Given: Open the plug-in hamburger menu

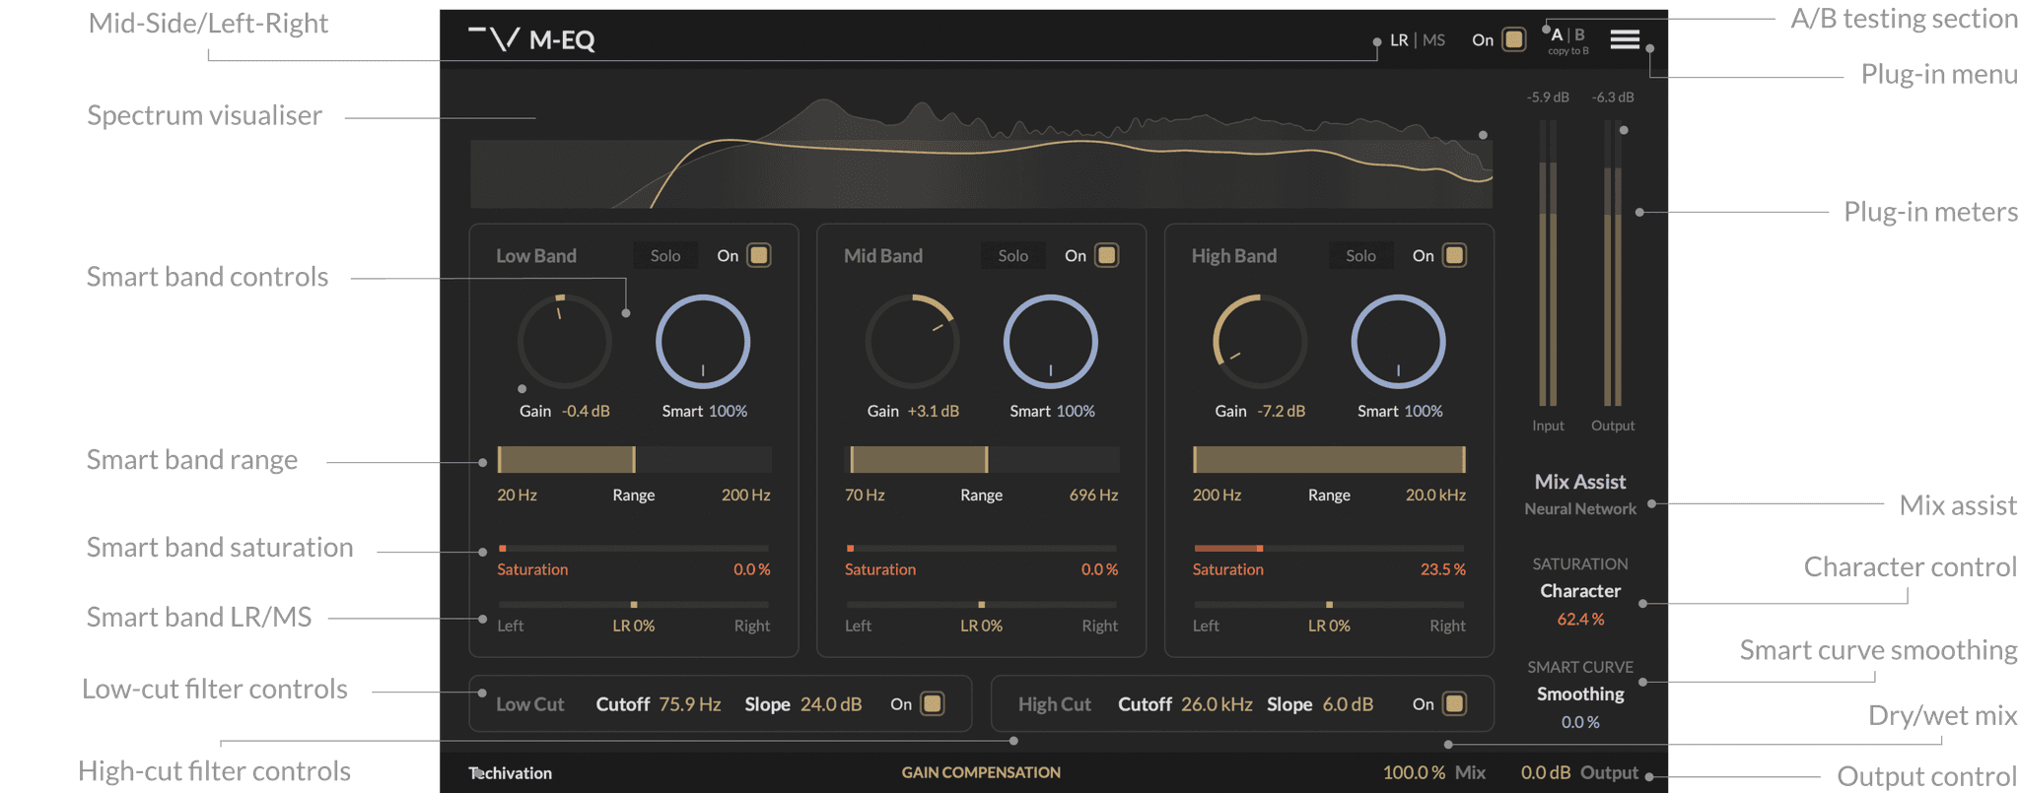Looking at the screenshot, I should point(1625,39).
